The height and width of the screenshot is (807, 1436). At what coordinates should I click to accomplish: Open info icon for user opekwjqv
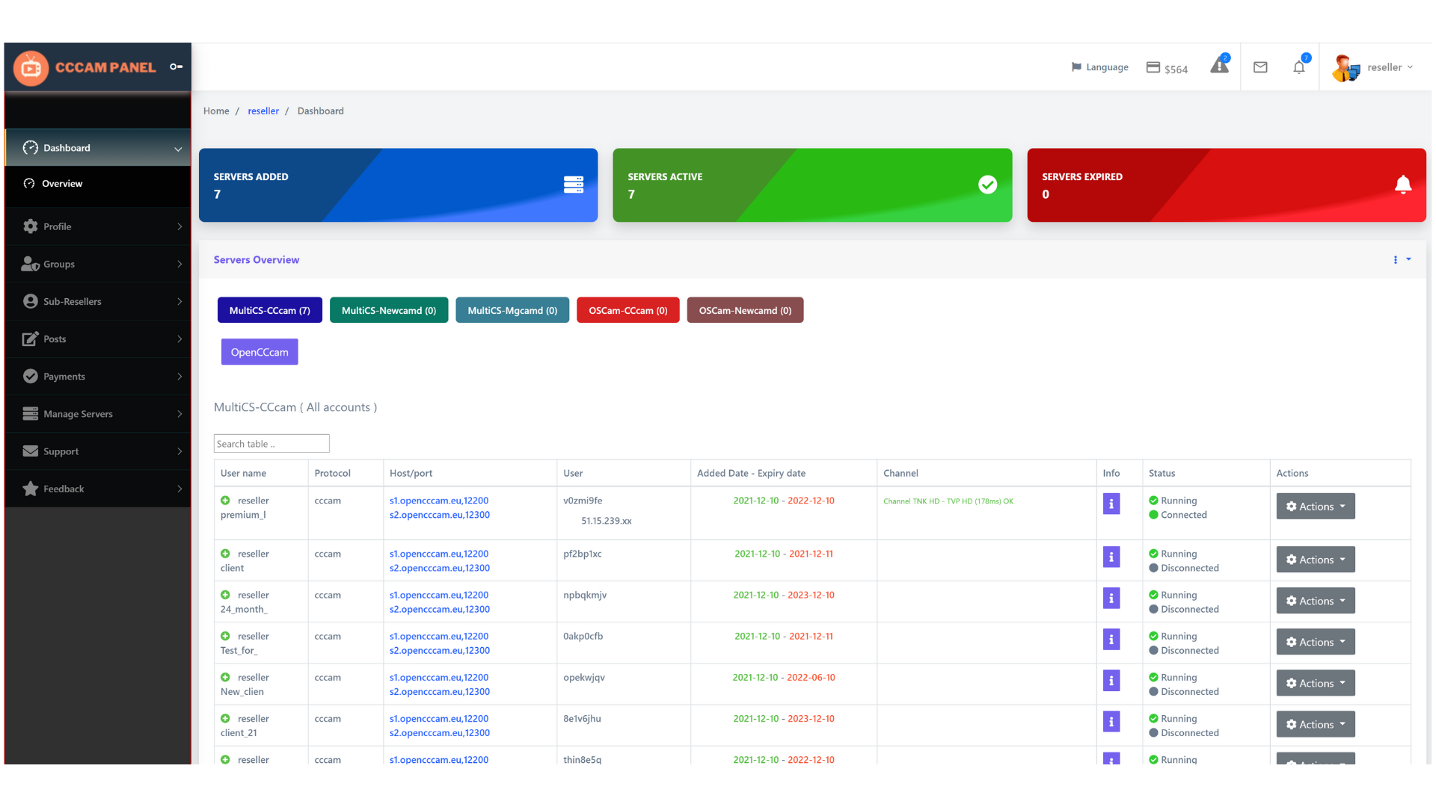[x=1111, y=680]
